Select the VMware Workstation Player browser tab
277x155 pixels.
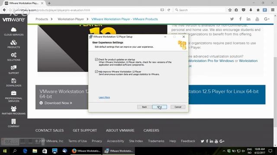click(24, 3)
